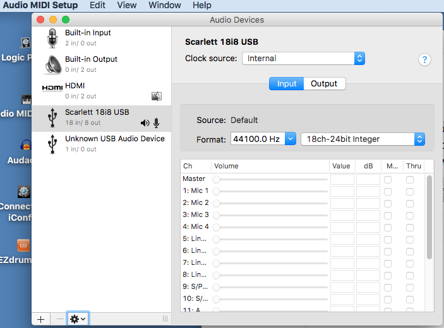Toggle mute checkbox for 6: Lin... channel
This screenshot has width=444, height=328.
coord(388,252)
